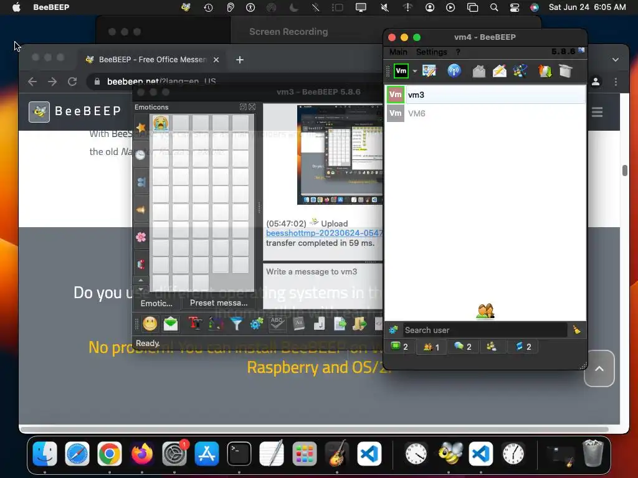Switch to the users tab showing 1

[431, 347]
